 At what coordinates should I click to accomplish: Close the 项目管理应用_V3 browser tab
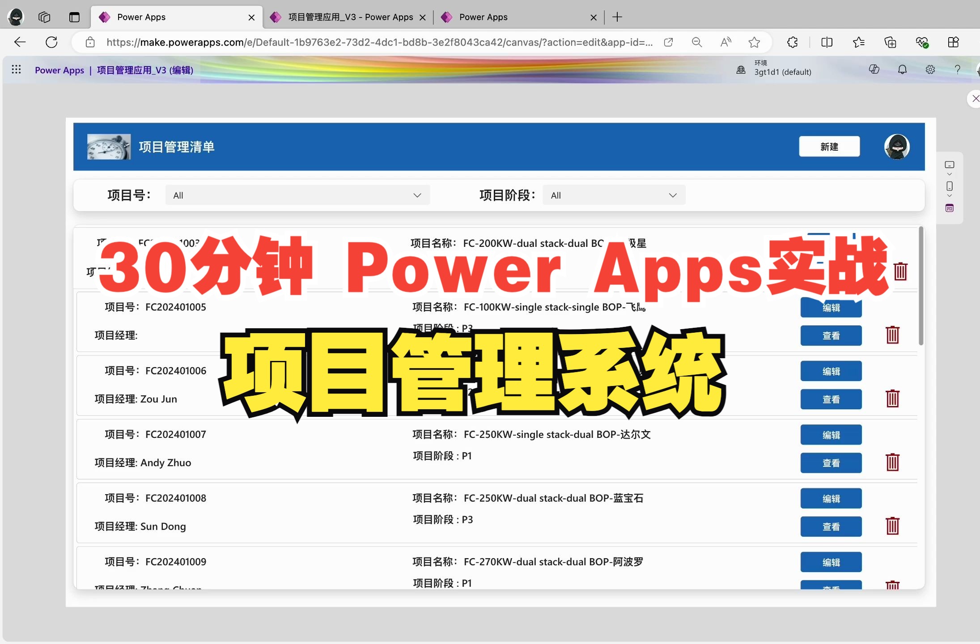[x=422, y=17]
